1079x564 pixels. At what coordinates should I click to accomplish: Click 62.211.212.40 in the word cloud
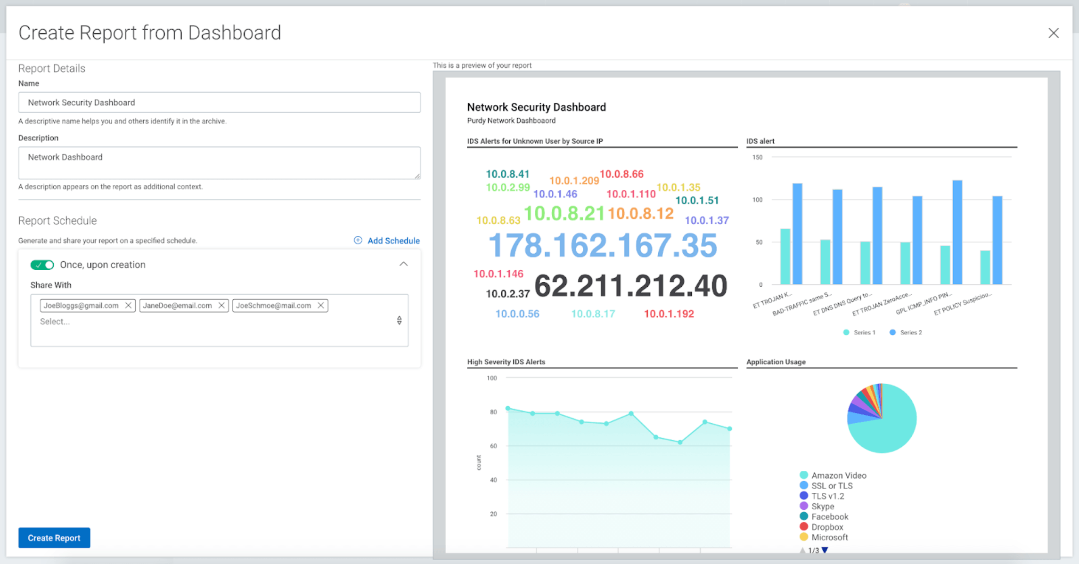(x=630, y=285)
